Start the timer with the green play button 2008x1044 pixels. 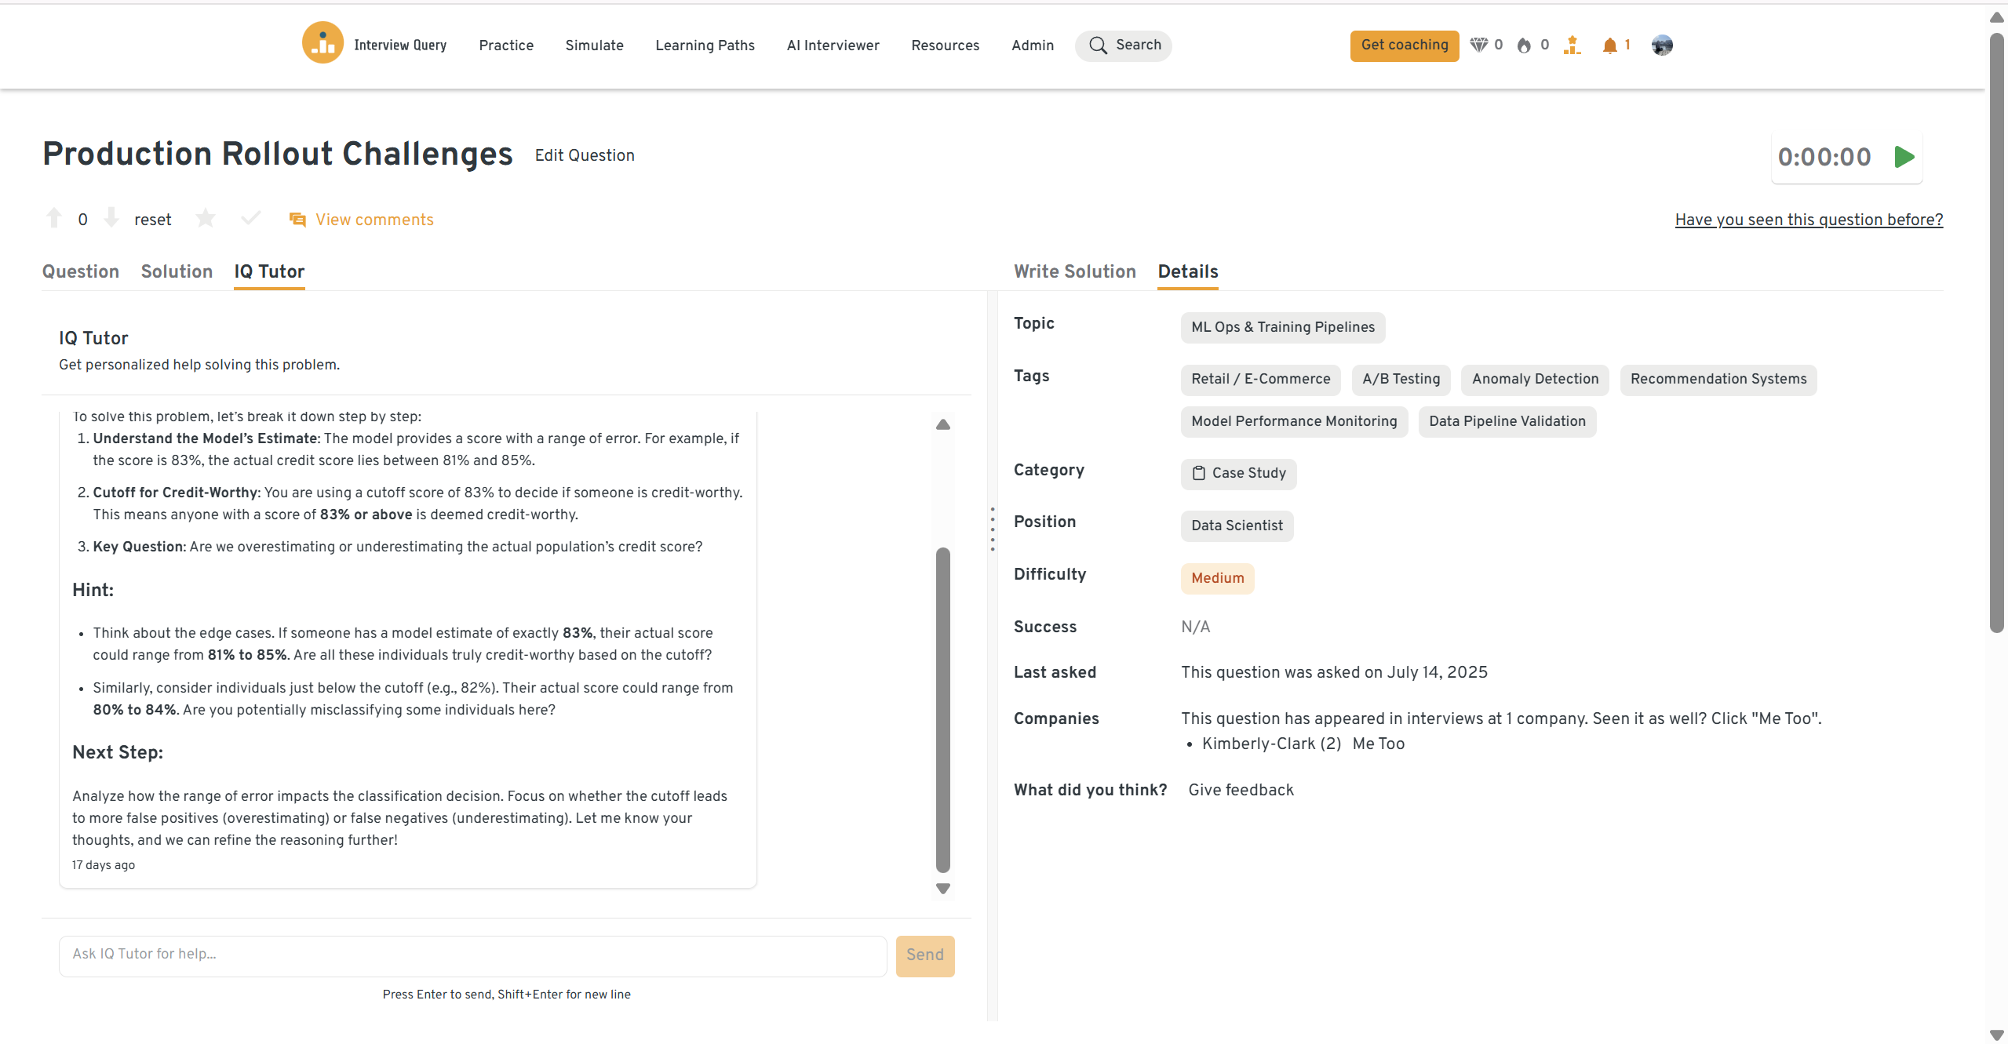[1904, 157]
